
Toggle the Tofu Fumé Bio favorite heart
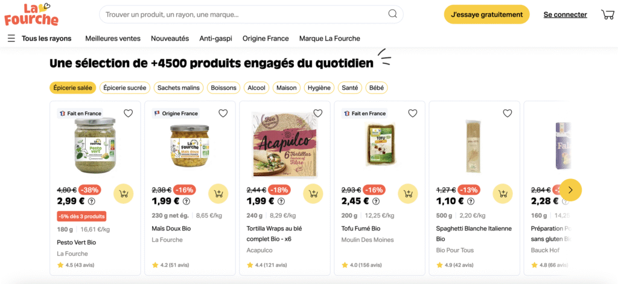tap(413, 113)
